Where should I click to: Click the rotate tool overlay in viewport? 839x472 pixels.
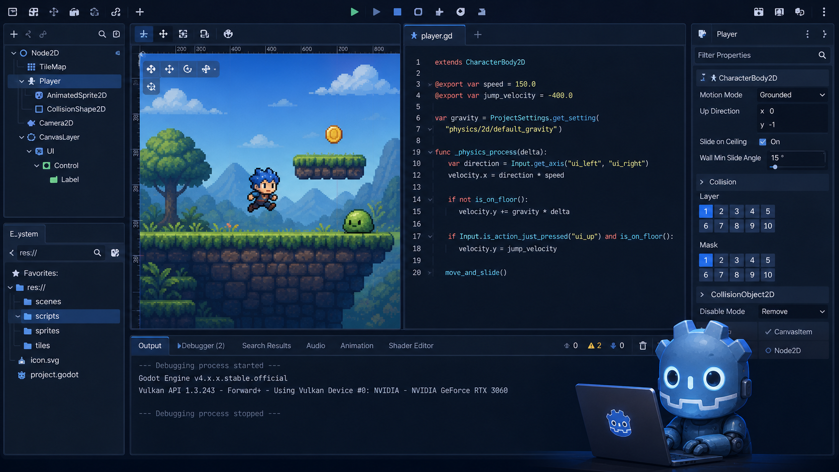click(188, 69)
